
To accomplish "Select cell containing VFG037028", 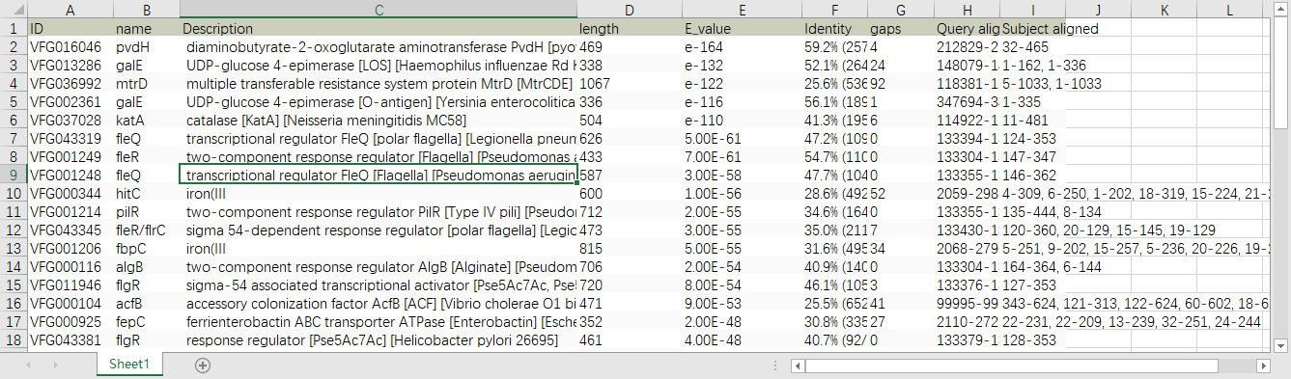I will (x=70, y=120).
